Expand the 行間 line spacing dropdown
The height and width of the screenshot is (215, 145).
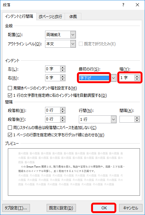coord(113,119)
